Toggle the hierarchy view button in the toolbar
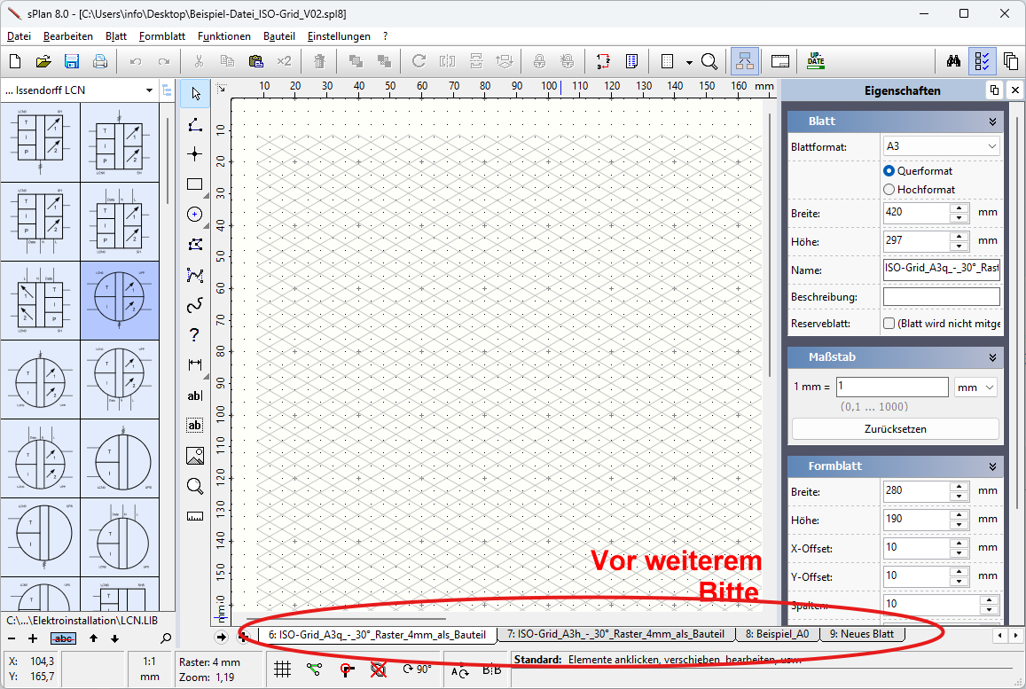The image size is (1026, 689). pos(745,61)
